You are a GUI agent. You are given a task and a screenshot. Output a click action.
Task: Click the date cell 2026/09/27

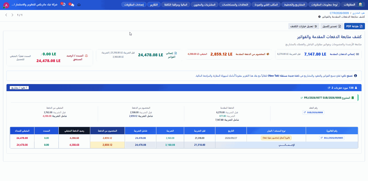point(231,138)
